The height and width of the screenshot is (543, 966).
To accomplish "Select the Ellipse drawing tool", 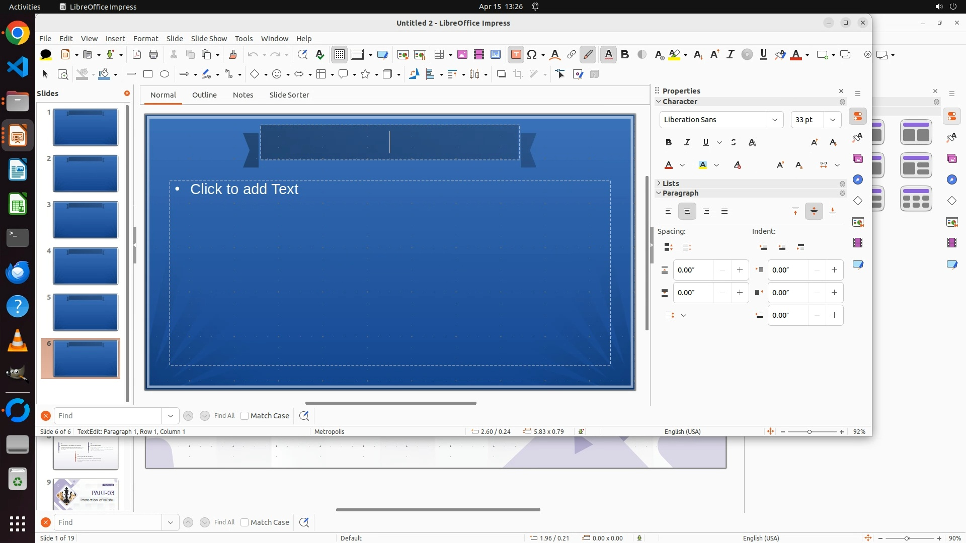I will coord(165,74).
